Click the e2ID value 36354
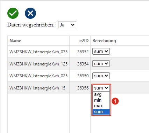149x133 pixels. [x=83, y=64]
